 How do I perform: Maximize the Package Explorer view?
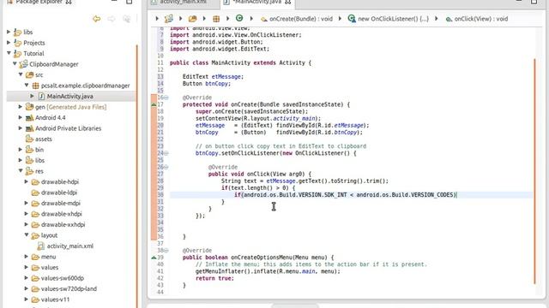[x=130, y=2]
